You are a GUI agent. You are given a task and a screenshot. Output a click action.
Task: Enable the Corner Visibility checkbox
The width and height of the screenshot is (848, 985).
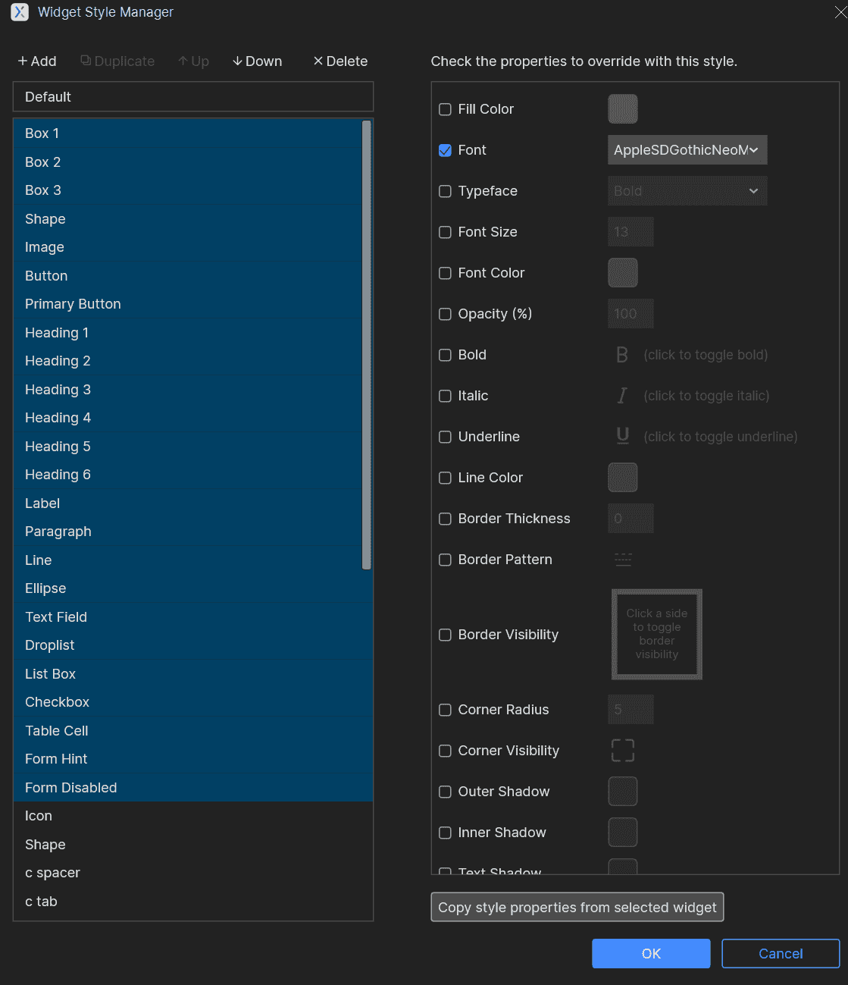[446, 751]
